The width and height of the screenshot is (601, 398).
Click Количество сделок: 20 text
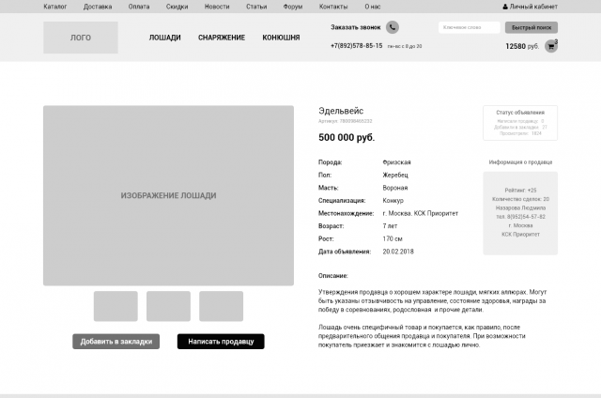pos(520,199)
